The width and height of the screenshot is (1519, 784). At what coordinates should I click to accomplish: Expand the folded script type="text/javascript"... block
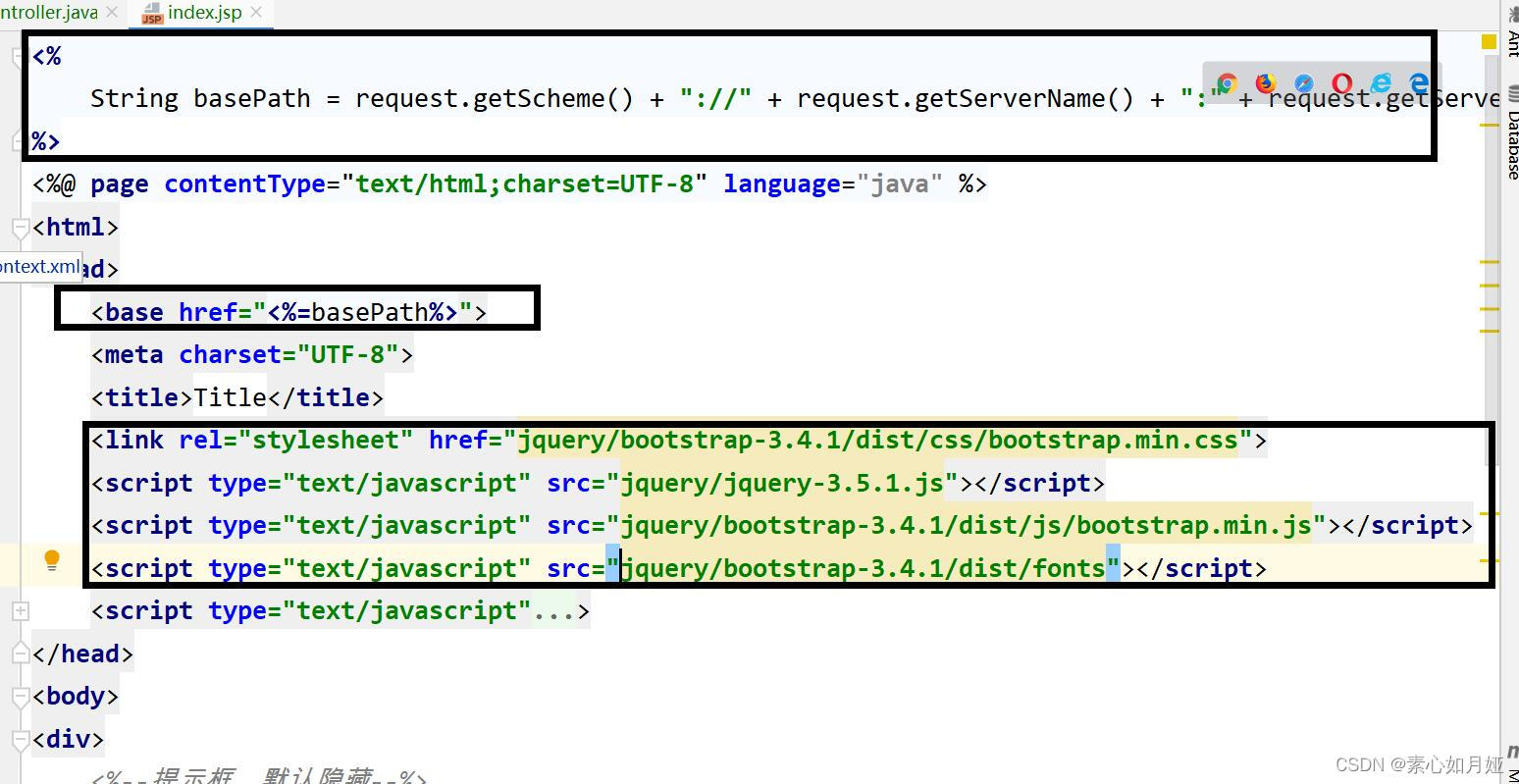pyautogui.click(x=20, y=611)
